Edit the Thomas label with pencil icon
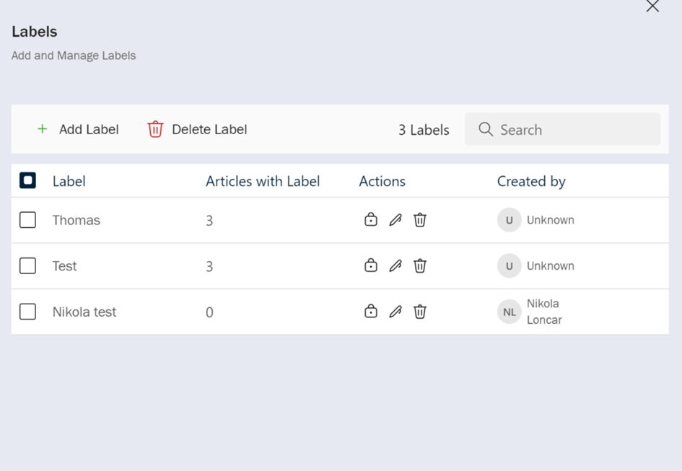 click(395, 220)
